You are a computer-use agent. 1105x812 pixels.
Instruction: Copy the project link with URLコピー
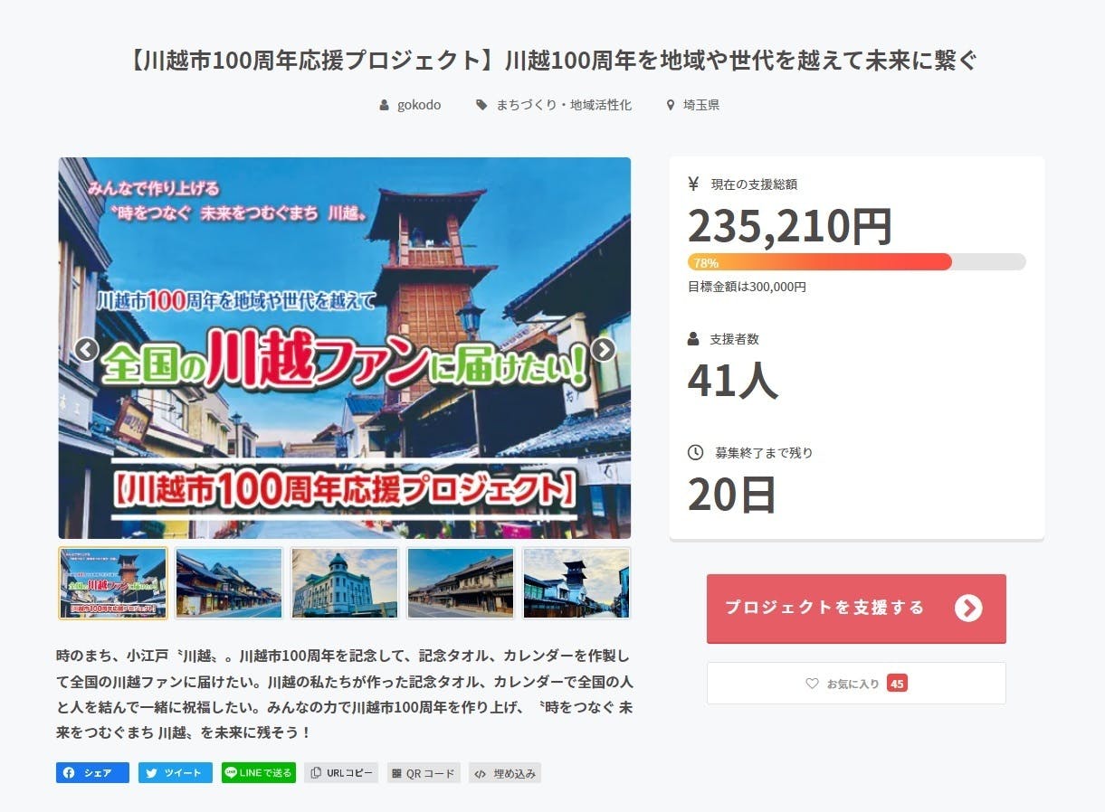click(x=341, y=773)
